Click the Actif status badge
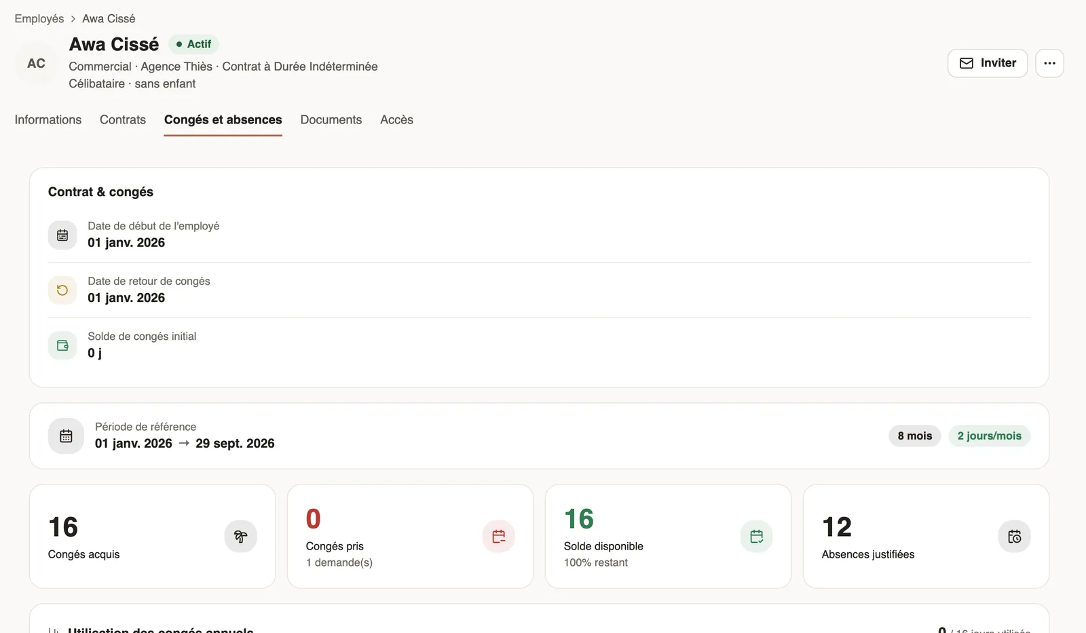The width and height of the screenshot is (1086, 633). click(193, 44)
